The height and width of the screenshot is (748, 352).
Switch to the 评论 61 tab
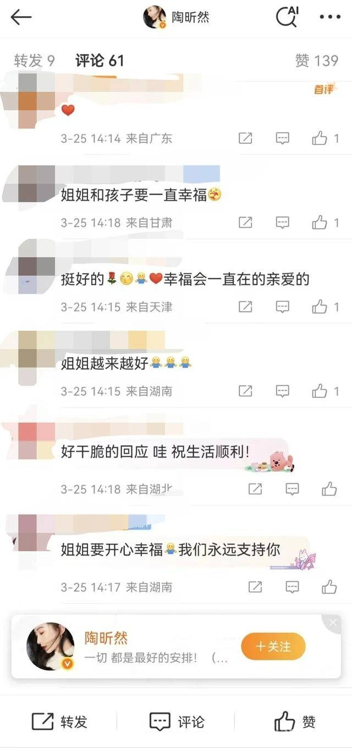(100, 61)
